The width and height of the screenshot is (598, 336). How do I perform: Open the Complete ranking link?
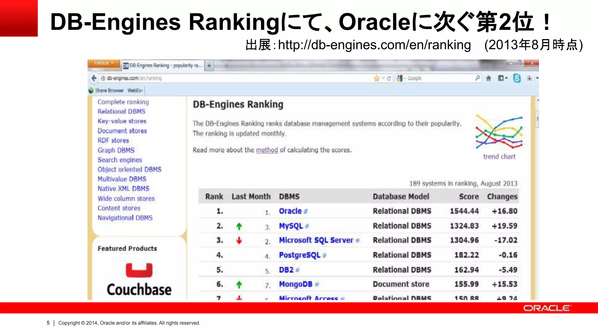click(123, 102)
